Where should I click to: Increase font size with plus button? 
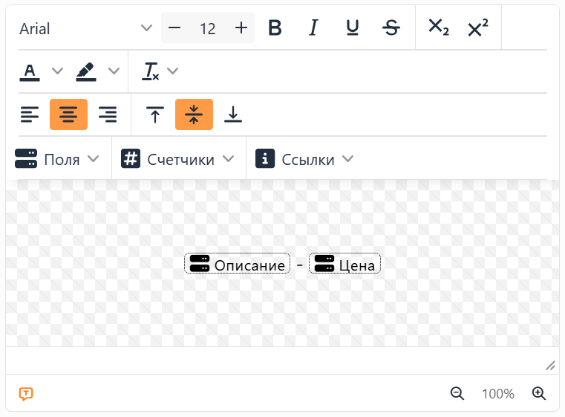[x=241, y=28]
